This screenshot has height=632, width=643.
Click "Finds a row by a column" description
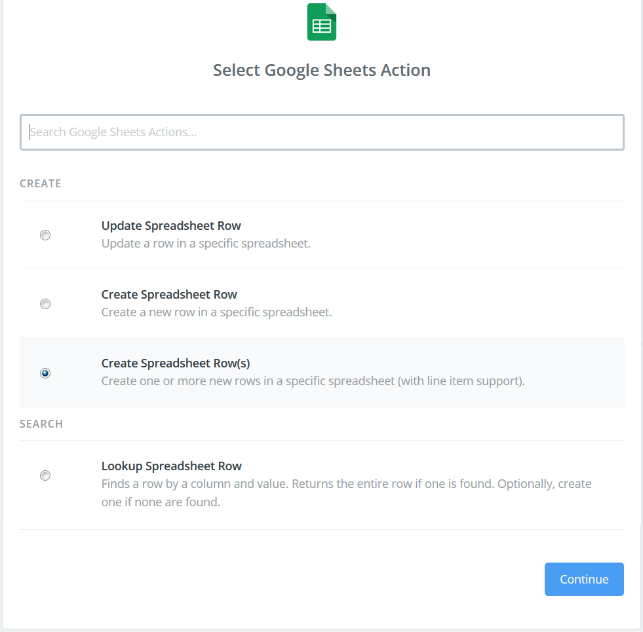[346, 484]
